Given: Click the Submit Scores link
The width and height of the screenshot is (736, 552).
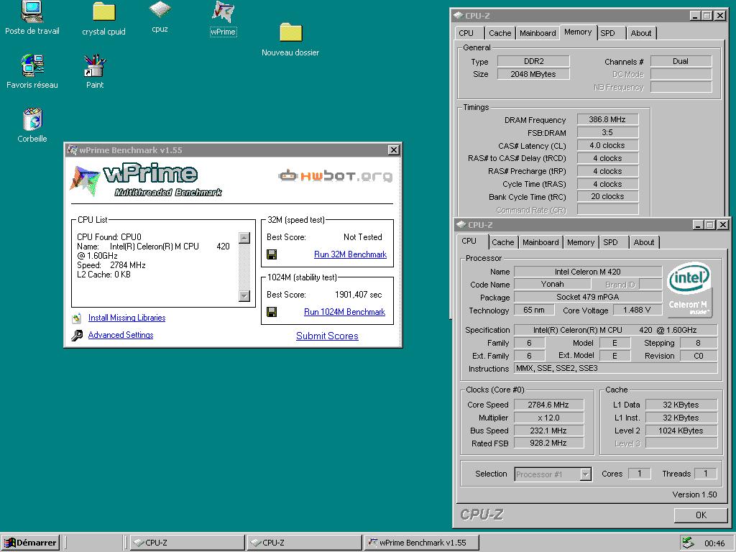Looking at the screenshot, I should point(327,336).
